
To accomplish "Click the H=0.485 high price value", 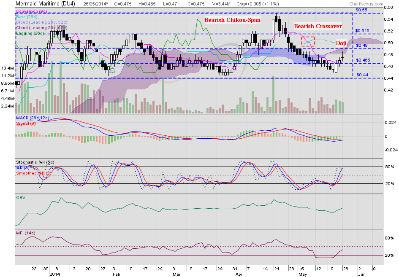I will tap(147, 4).
